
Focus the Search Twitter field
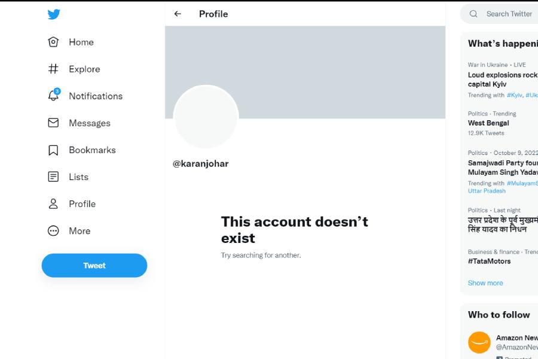(x=509, y=14)
